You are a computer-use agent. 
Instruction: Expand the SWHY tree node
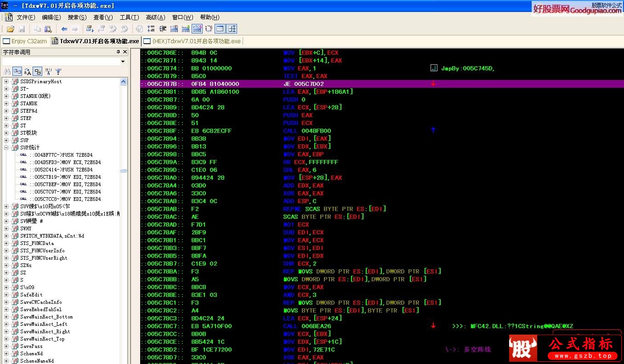click(6, 228)
